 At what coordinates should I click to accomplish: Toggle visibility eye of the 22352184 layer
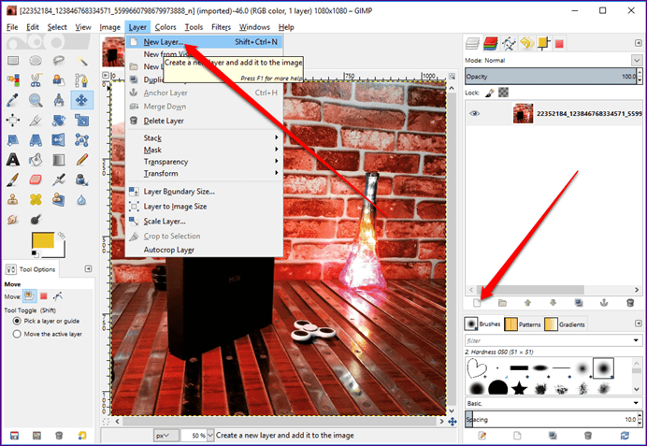(475, 113)
